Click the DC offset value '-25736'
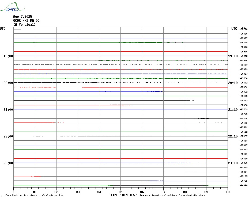Screen dimensions: 249x199 coord(243,78)
